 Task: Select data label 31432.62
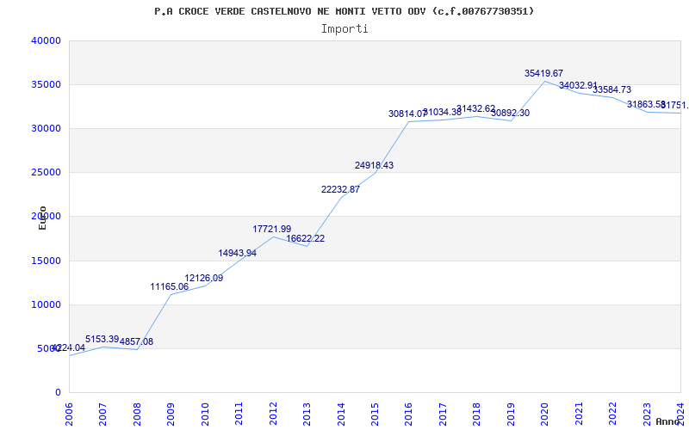click(x=476, y=109)
